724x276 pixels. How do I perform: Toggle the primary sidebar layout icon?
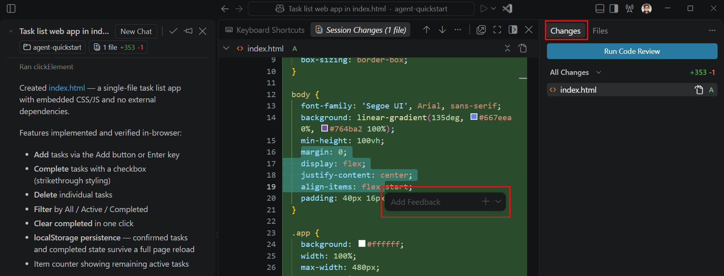click(11, 8)
